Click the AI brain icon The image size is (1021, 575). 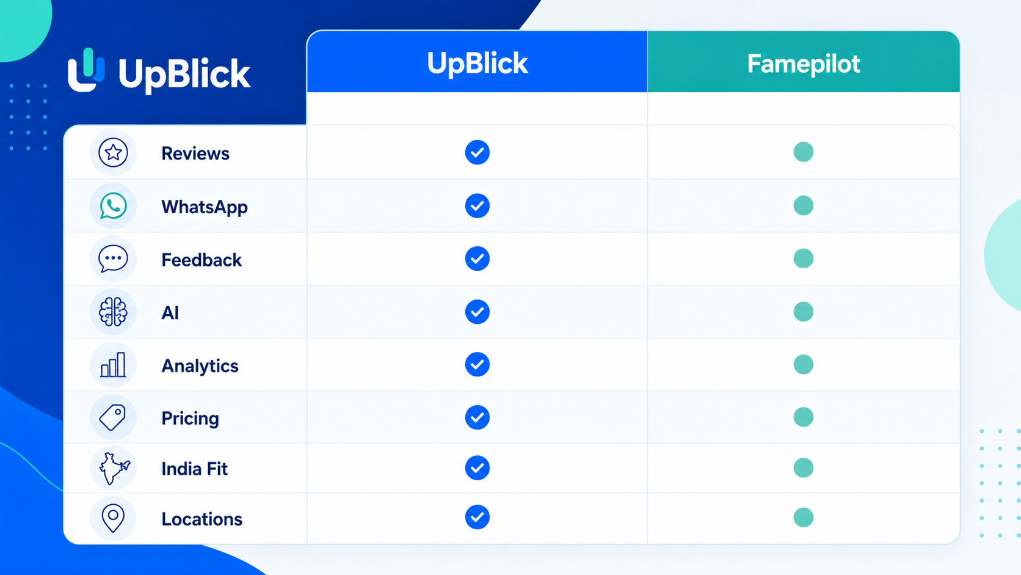point(113,312)
